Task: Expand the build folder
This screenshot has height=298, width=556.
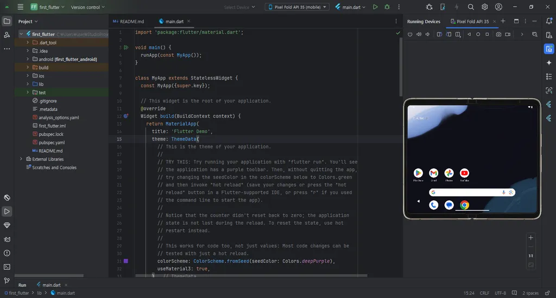Action: click(28, 67)
